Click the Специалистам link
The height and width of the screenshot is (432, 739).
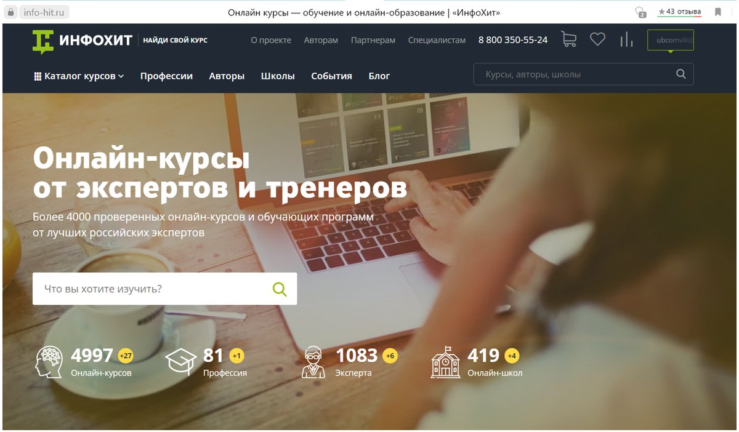437,40
